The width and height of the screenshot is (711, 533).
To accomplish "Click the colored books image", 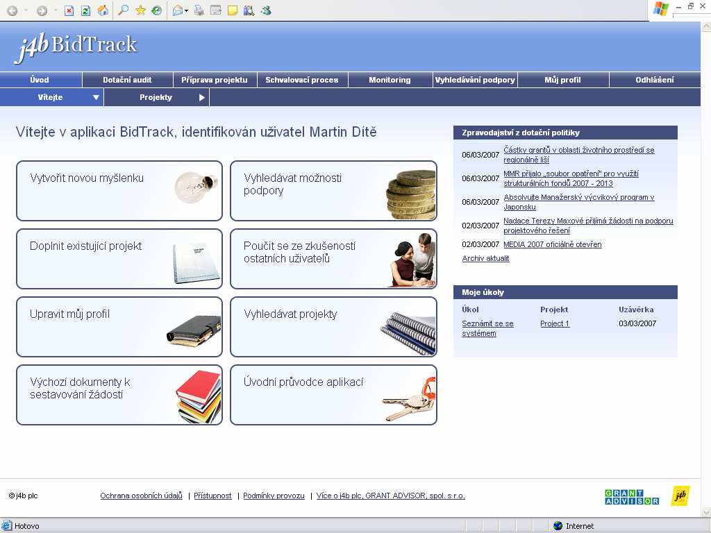I will (199, 396).
